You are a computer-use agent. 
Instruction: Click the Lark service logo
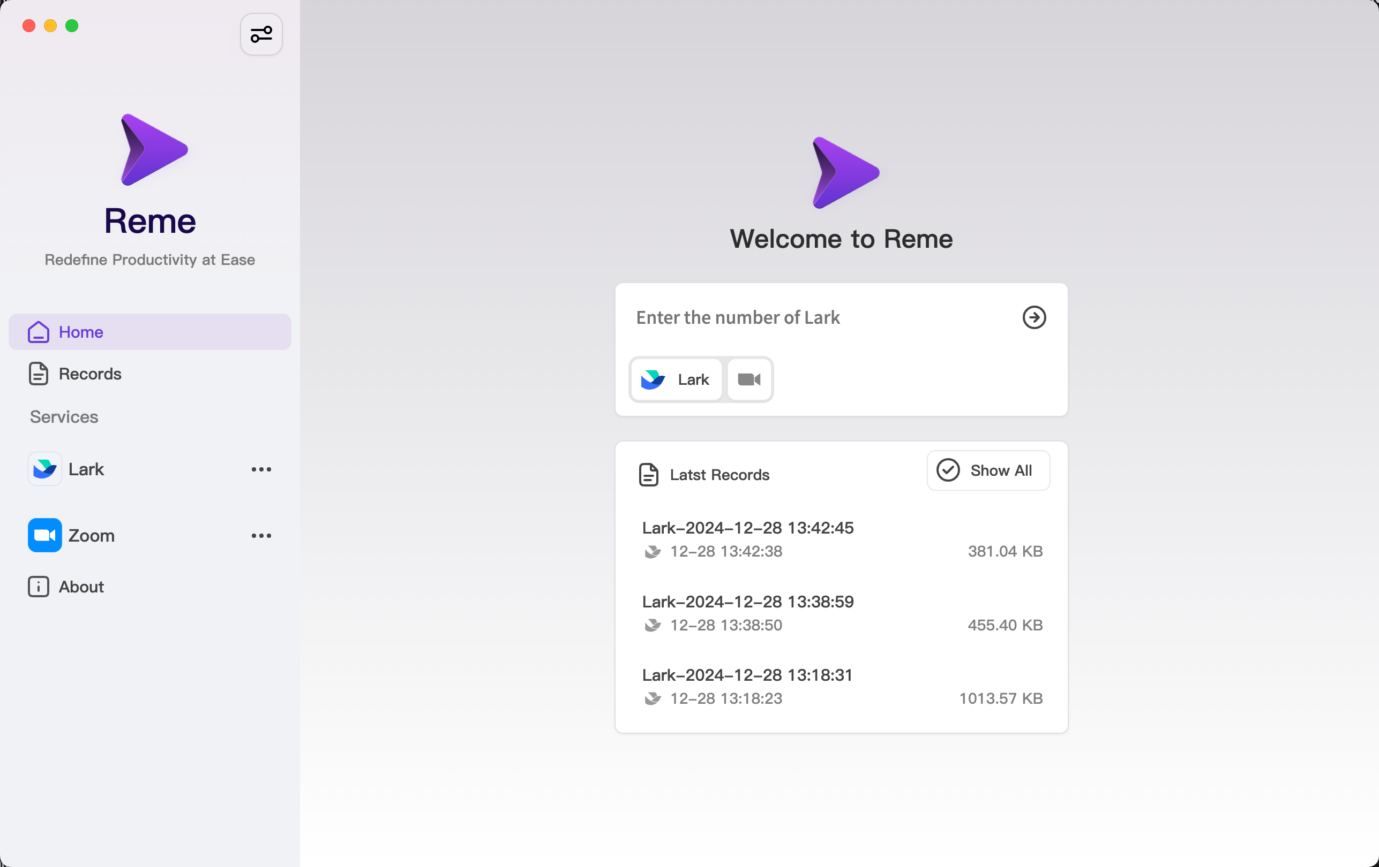tap(44, 469)
